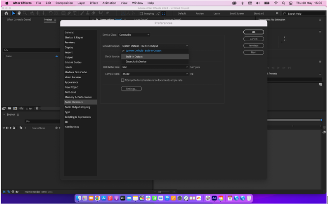The image size is (328, 204).
Task: Select the Eraser tool
Action: coord(93,13)
